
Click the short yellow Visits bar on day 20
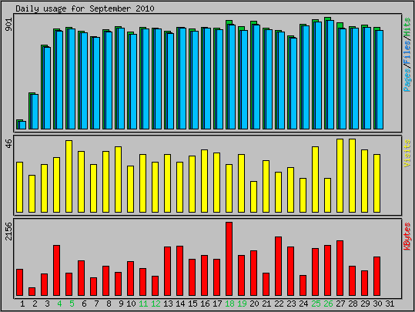tap(253, 196)
